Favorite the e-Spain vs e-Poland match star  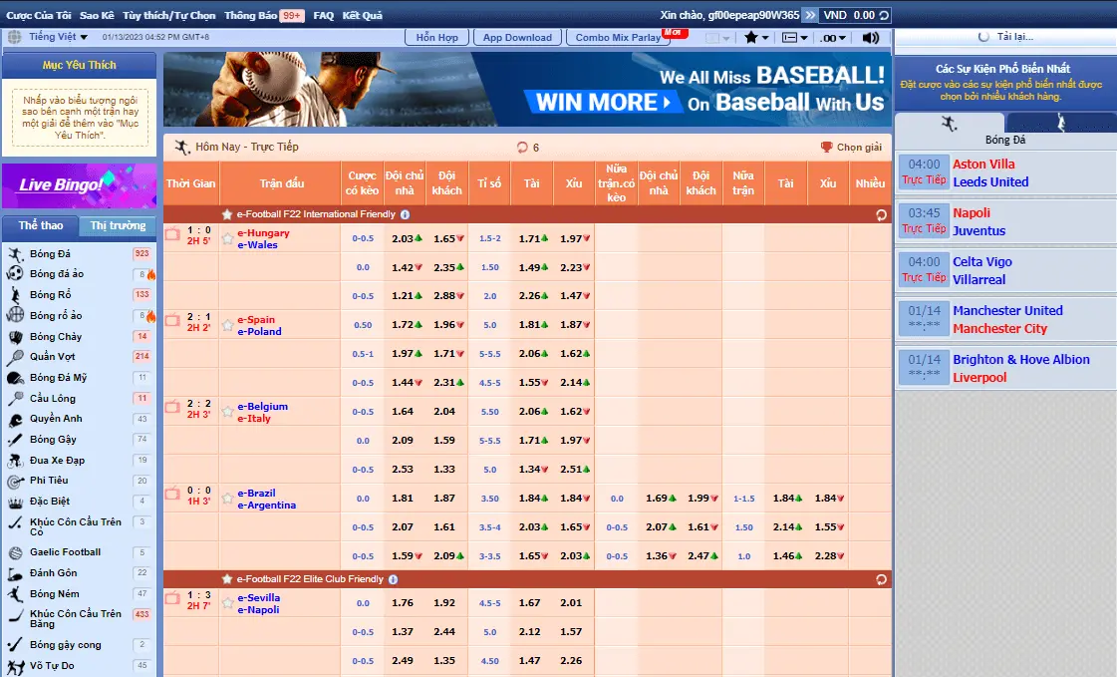tap(227, 325)
